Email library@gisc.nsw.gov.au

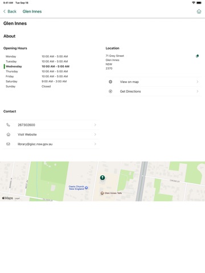(51, 144)
